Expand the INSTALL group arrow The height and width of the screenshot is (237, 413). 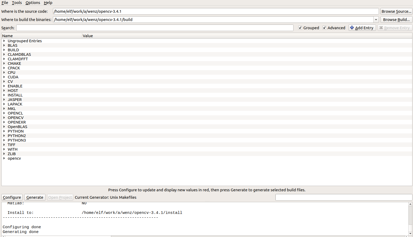click(4, 95)
